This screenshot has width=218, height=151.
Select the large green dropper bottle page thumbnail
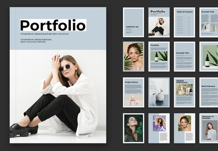[x=209, y=57]
